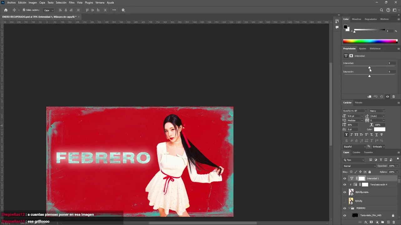Toggle the layer filter on/off switch
401x225 pixels.
coord(398,159)
